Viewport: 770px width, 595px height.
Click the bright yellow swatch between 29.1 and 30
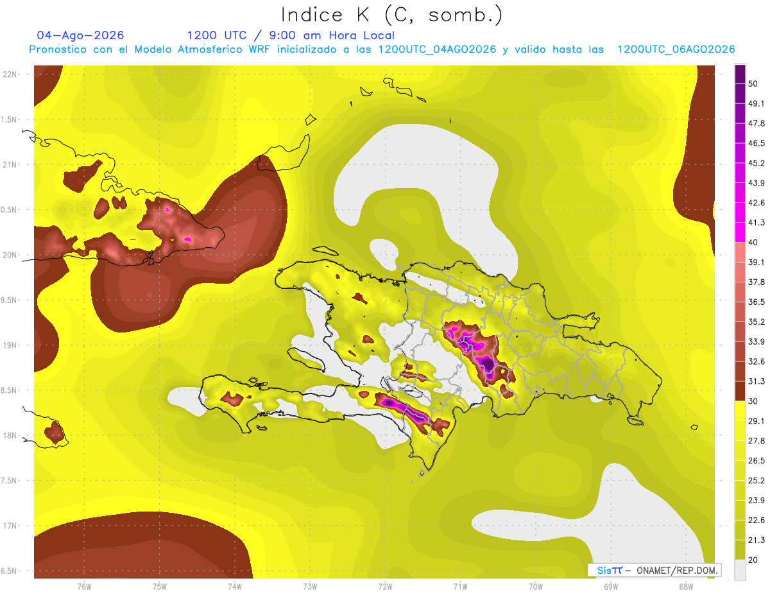(740, 411)
